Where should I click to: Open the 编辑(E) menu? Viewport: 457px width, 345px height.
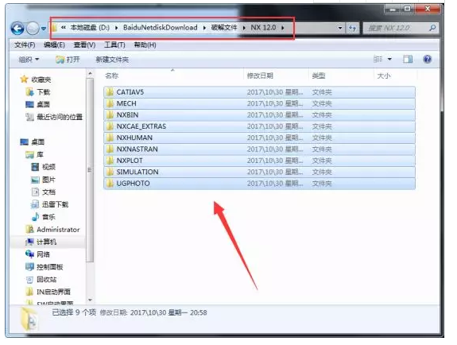(54, 45)
